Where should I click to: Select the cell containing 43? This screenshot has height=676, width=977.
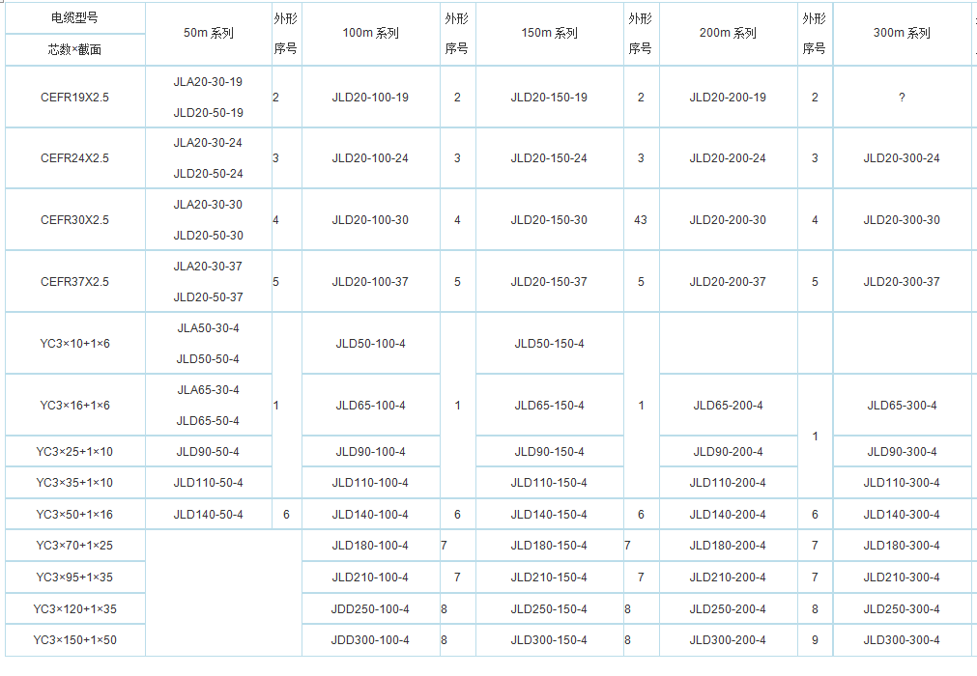[641, 220]
